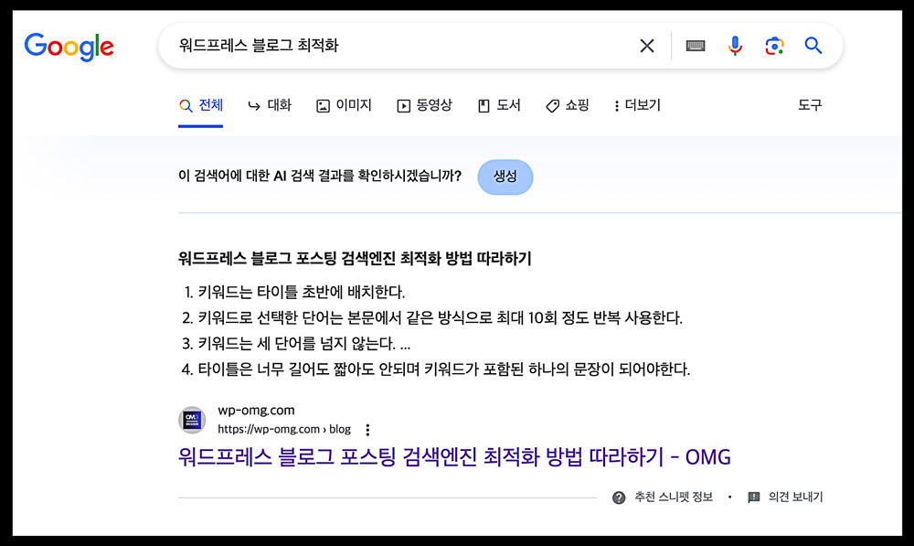
Task: Click the 생성 AI results button
Action: pyautogui.click(x=505, y=177)
